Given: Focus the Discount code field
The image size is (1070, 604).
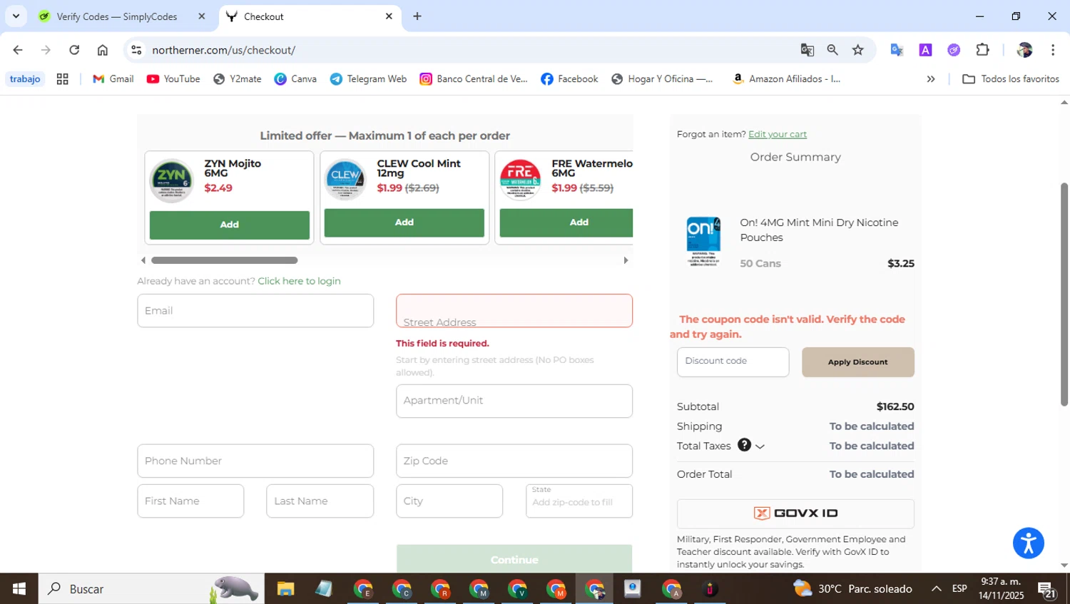Looking at the screenshot, I should (733, 362).
